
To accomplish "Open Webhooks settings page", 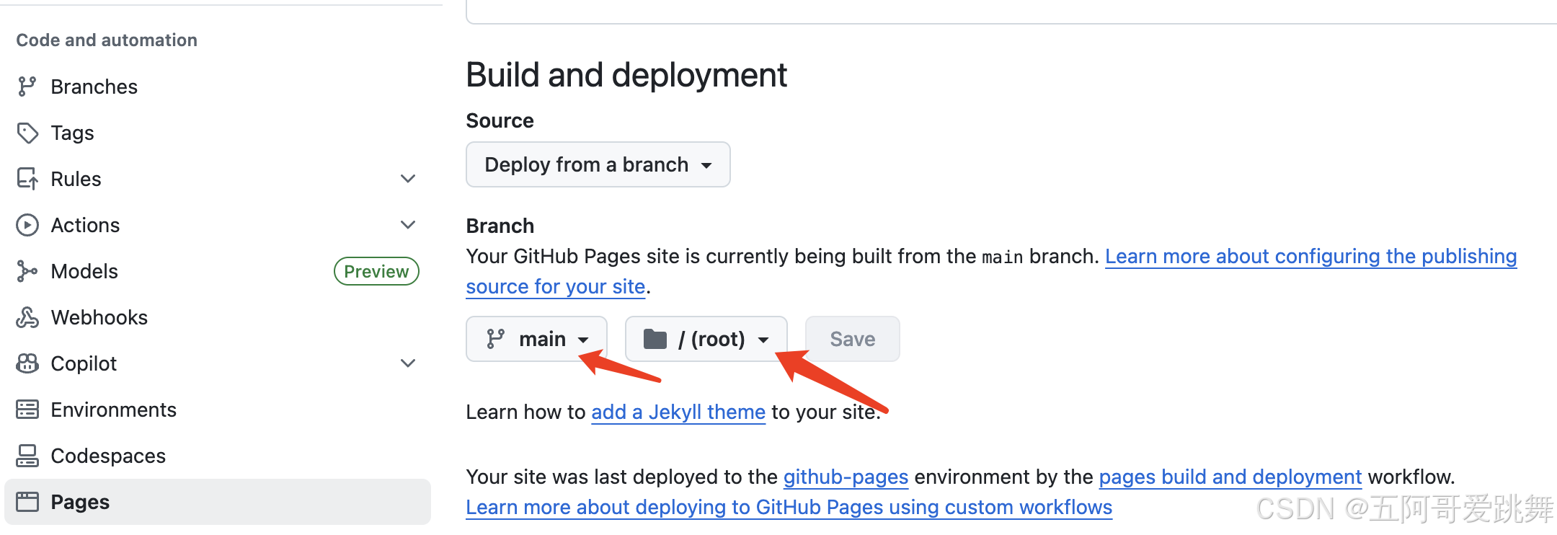I will tap(218, 317).
